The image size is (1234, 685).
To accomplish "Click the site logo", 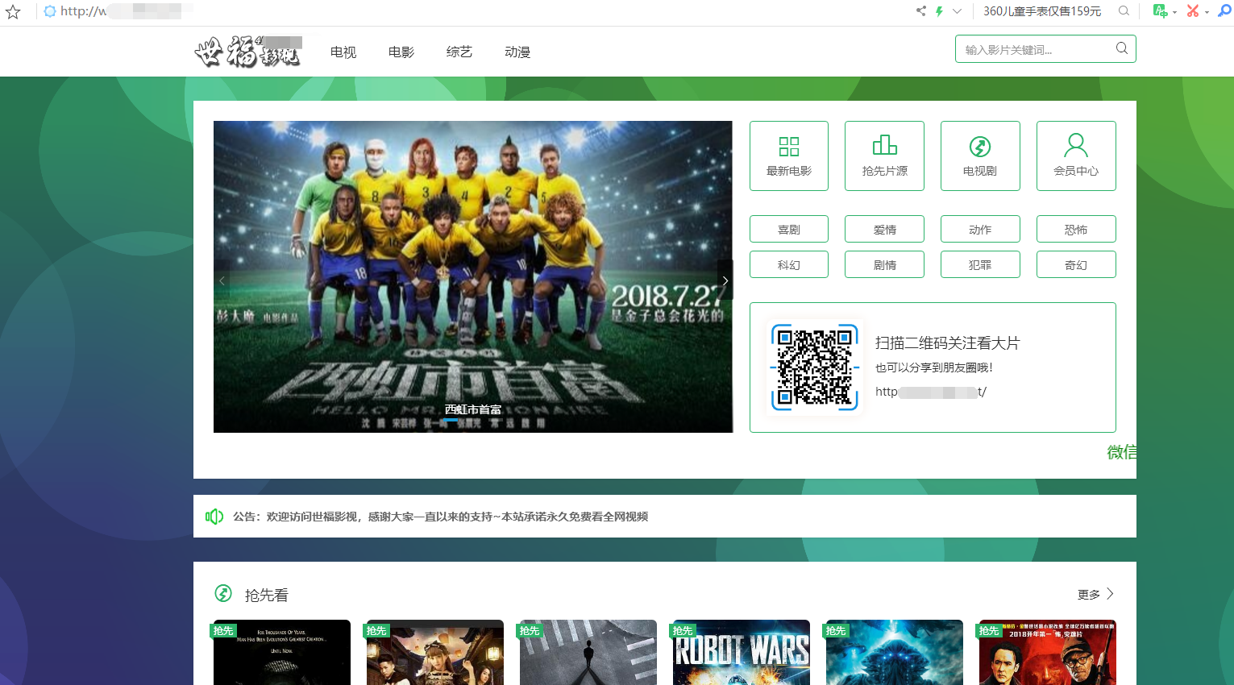I will (248, 52).
